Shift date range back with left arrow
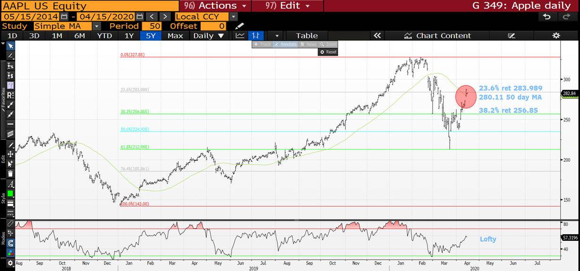This screenshot has width=580, height=271. point(152,16)
